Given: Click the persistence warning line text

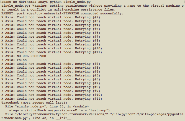Looking at the screenshot, I should coord(92,7).
